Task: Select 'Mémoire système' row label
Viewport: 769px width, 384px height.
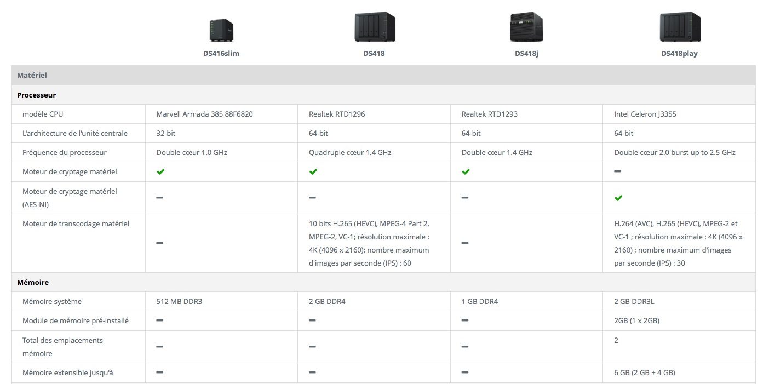Action: (52, 301)
